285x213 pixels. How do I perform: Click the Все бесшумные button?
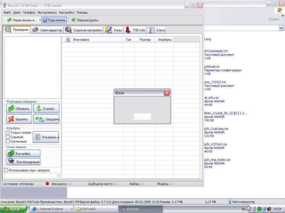23,162
